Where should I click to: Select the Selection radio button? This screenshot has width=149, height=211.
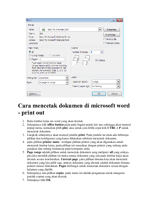(x=50, y=55)
